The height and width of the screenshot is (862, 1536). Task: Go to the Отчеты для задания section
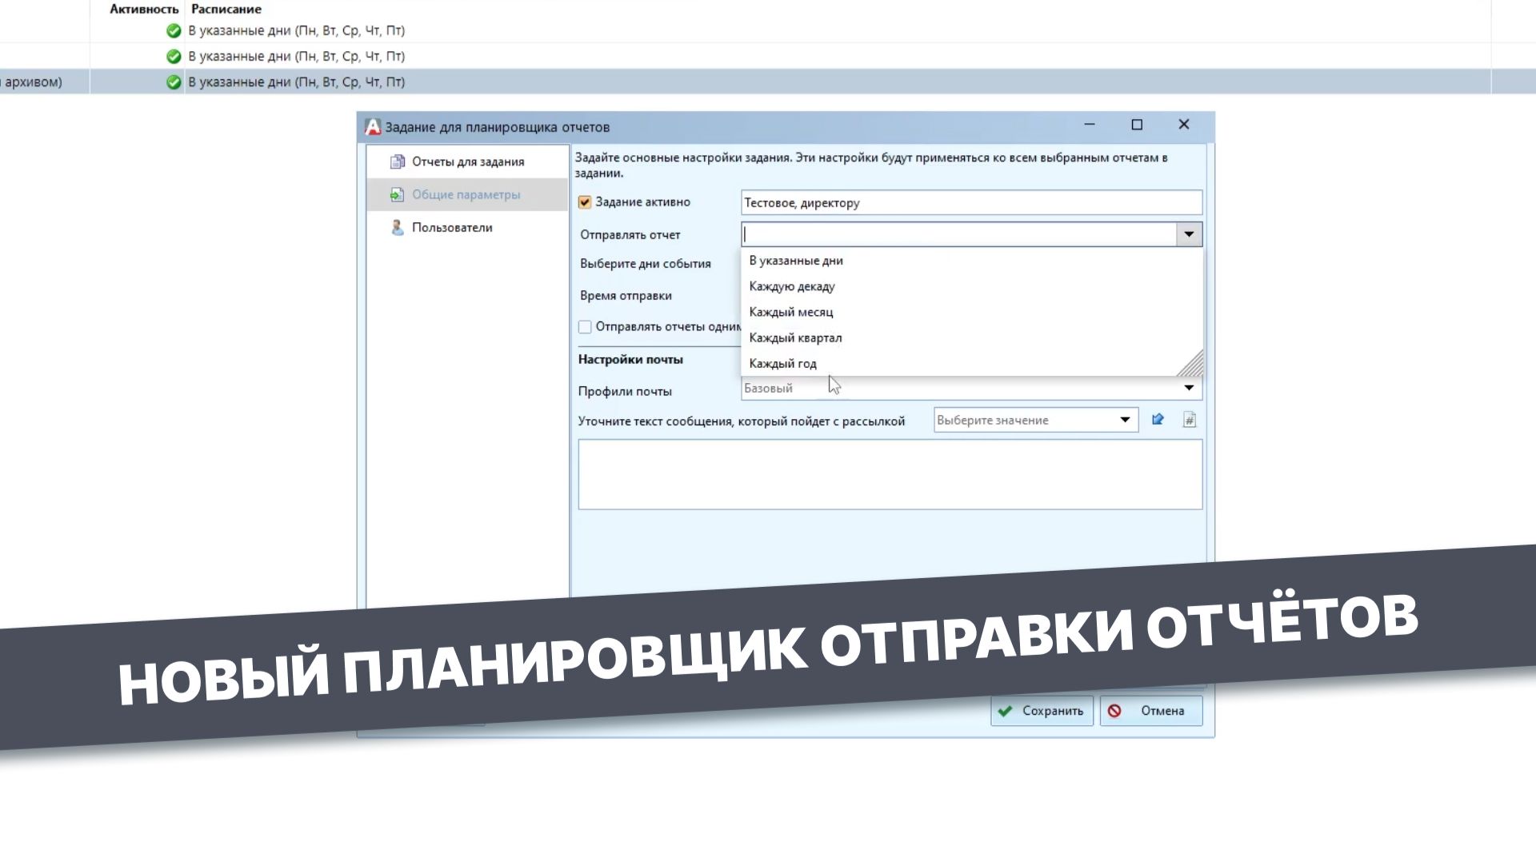coord(467,161)
